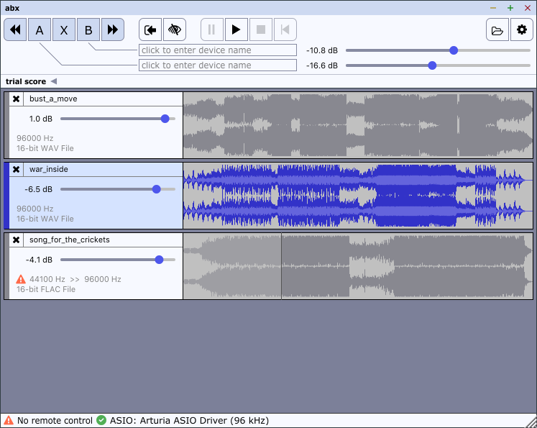Adjust the bust_a_move 1.0 dB gain slider

pyautogui.click(x=118, y=119)
